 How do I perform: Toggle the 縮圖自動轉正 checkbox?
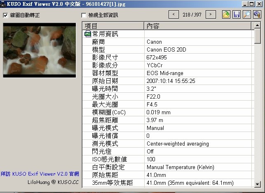5,15
